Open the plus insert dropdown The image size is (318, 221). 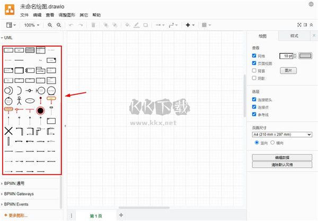190,25
